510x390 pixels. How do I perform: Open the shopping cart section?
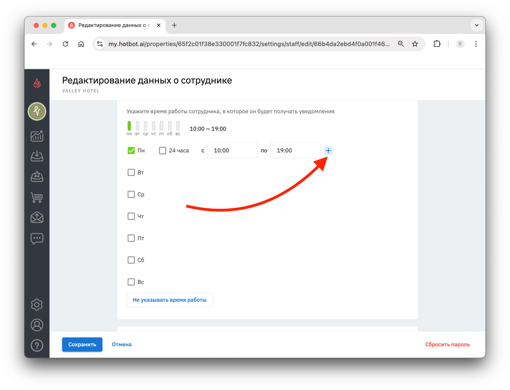37,197
